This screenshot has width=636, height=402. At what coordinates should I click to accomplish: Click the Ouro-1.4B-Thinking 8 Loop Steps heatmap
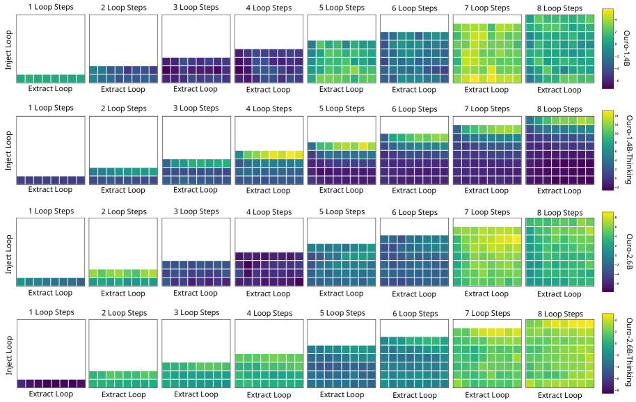[559, 150]
